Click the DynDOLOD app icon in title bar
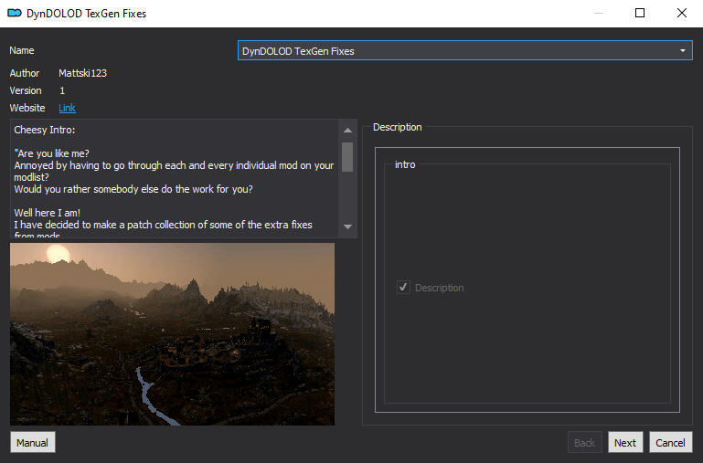The image size is (703, 463). tap(15, 13)
